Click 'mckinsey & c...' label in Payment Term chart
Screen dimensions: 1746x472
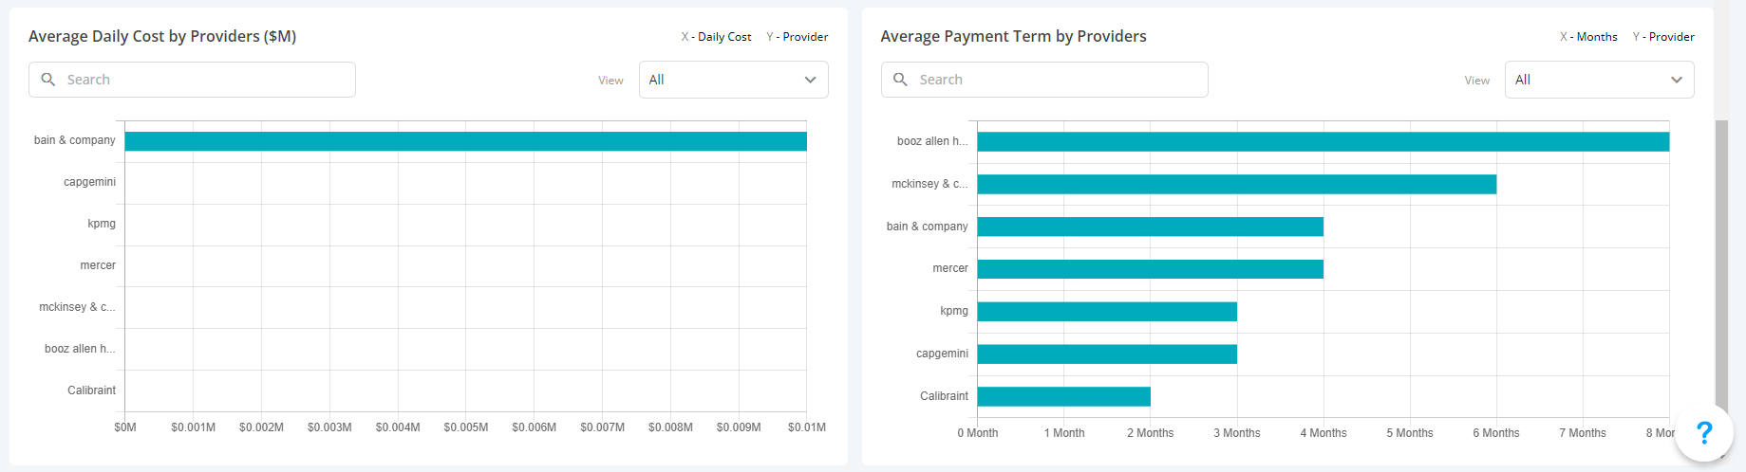coord(929,184)
